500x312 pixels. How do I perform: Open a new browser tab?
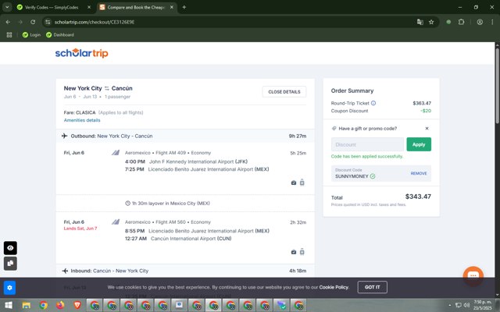coord(184,7)
